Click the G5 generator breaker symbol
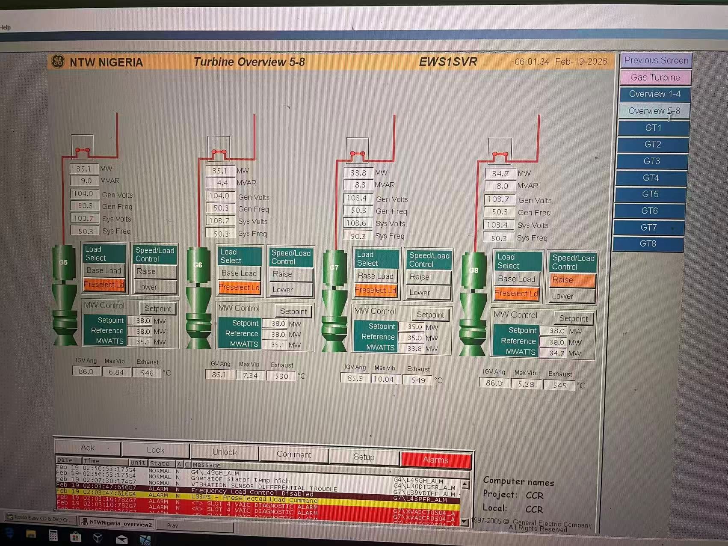728x546 pixels. [82, 151]
